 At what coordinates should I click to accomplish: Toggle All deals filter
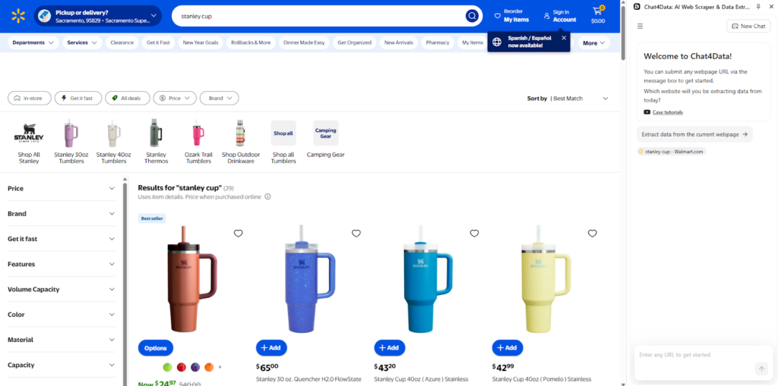[x=128, y=98]
